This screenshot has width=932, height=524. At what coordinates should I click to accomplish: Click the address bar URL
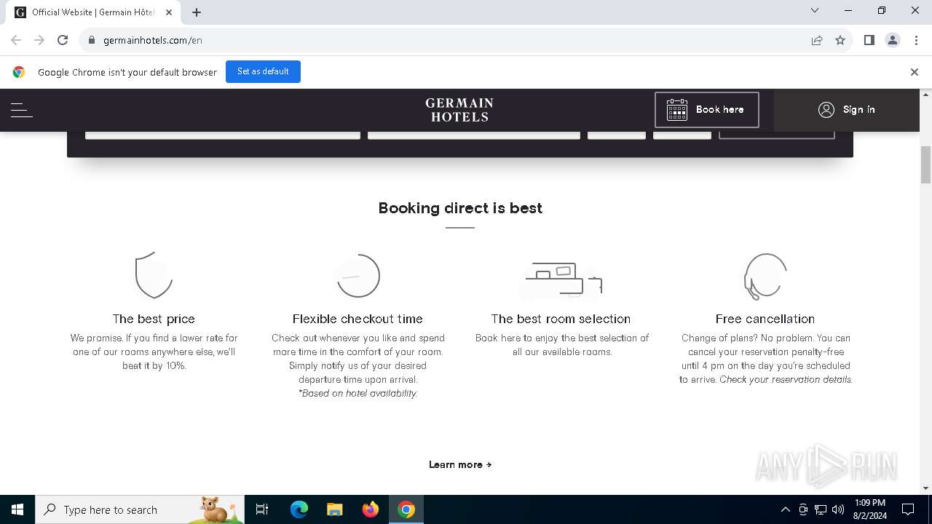tap(153, 41)
